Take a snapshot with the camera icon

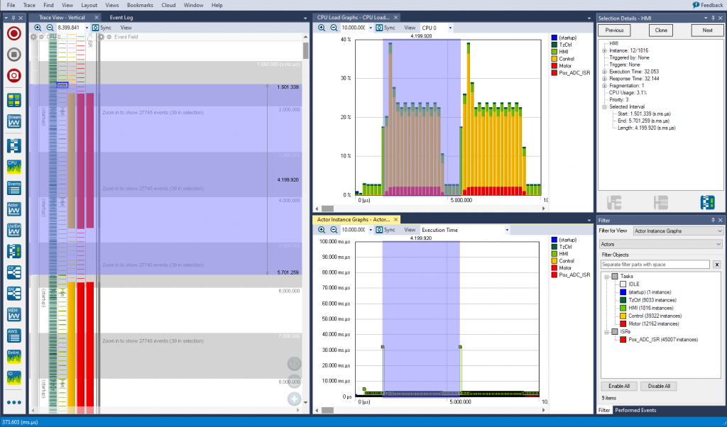[x=14, y=75]
